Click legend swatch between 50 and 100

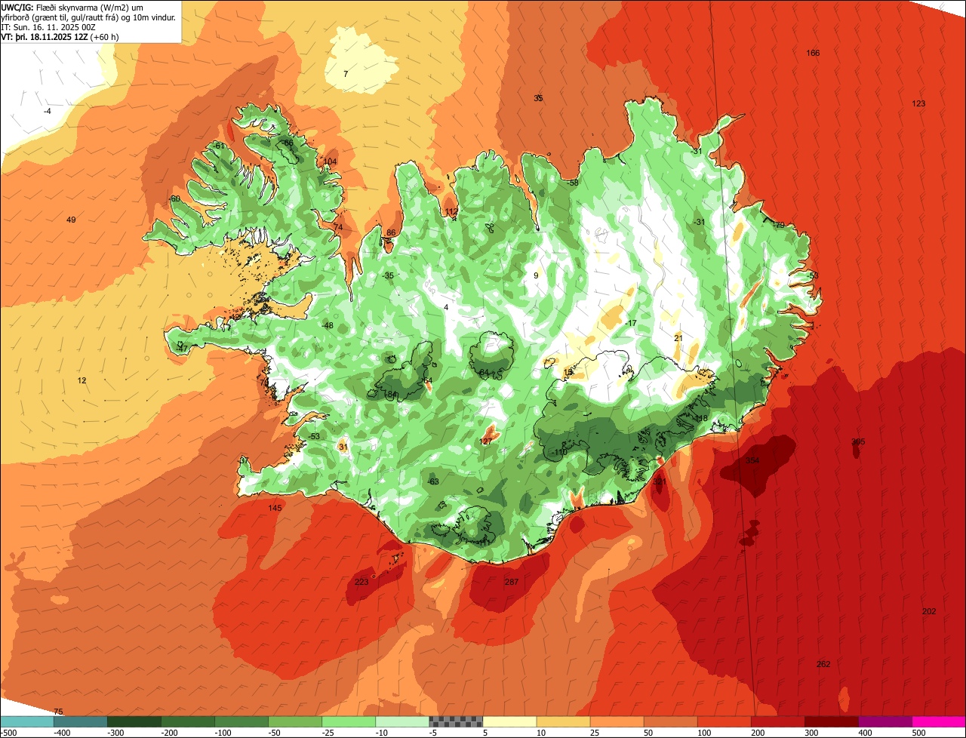click(669, 721)
